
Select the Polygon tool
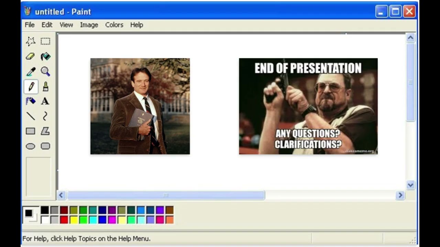coord(45,131)
